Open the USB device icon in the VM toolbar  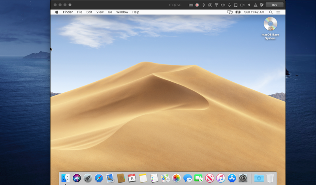click(203, 5)
